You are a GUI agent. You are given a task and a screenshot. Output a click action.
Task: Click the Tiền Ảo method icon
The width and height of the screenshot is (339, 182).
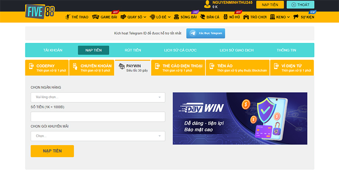tap(212, 66)
